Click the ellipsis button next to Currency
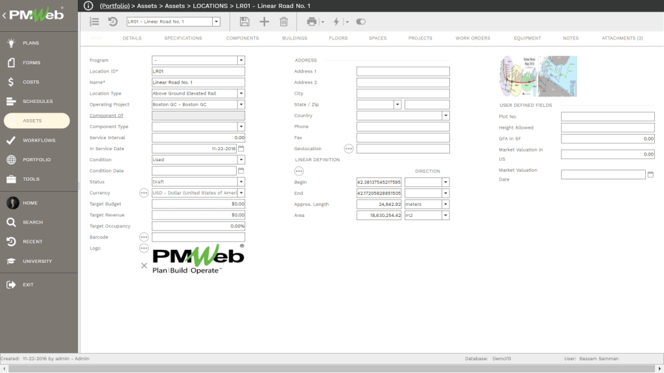This screenshot has height=373, width=664. pyautogui.click(x=144, y=193)
